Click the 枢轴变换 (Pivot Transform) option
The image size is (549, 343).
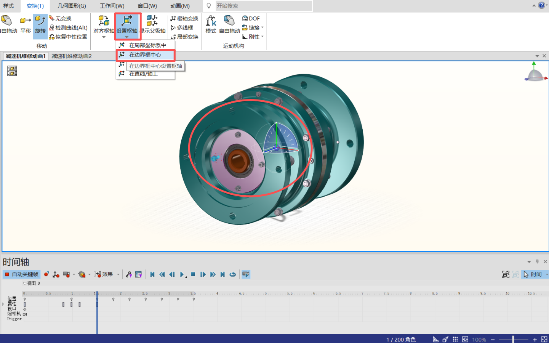184,18
